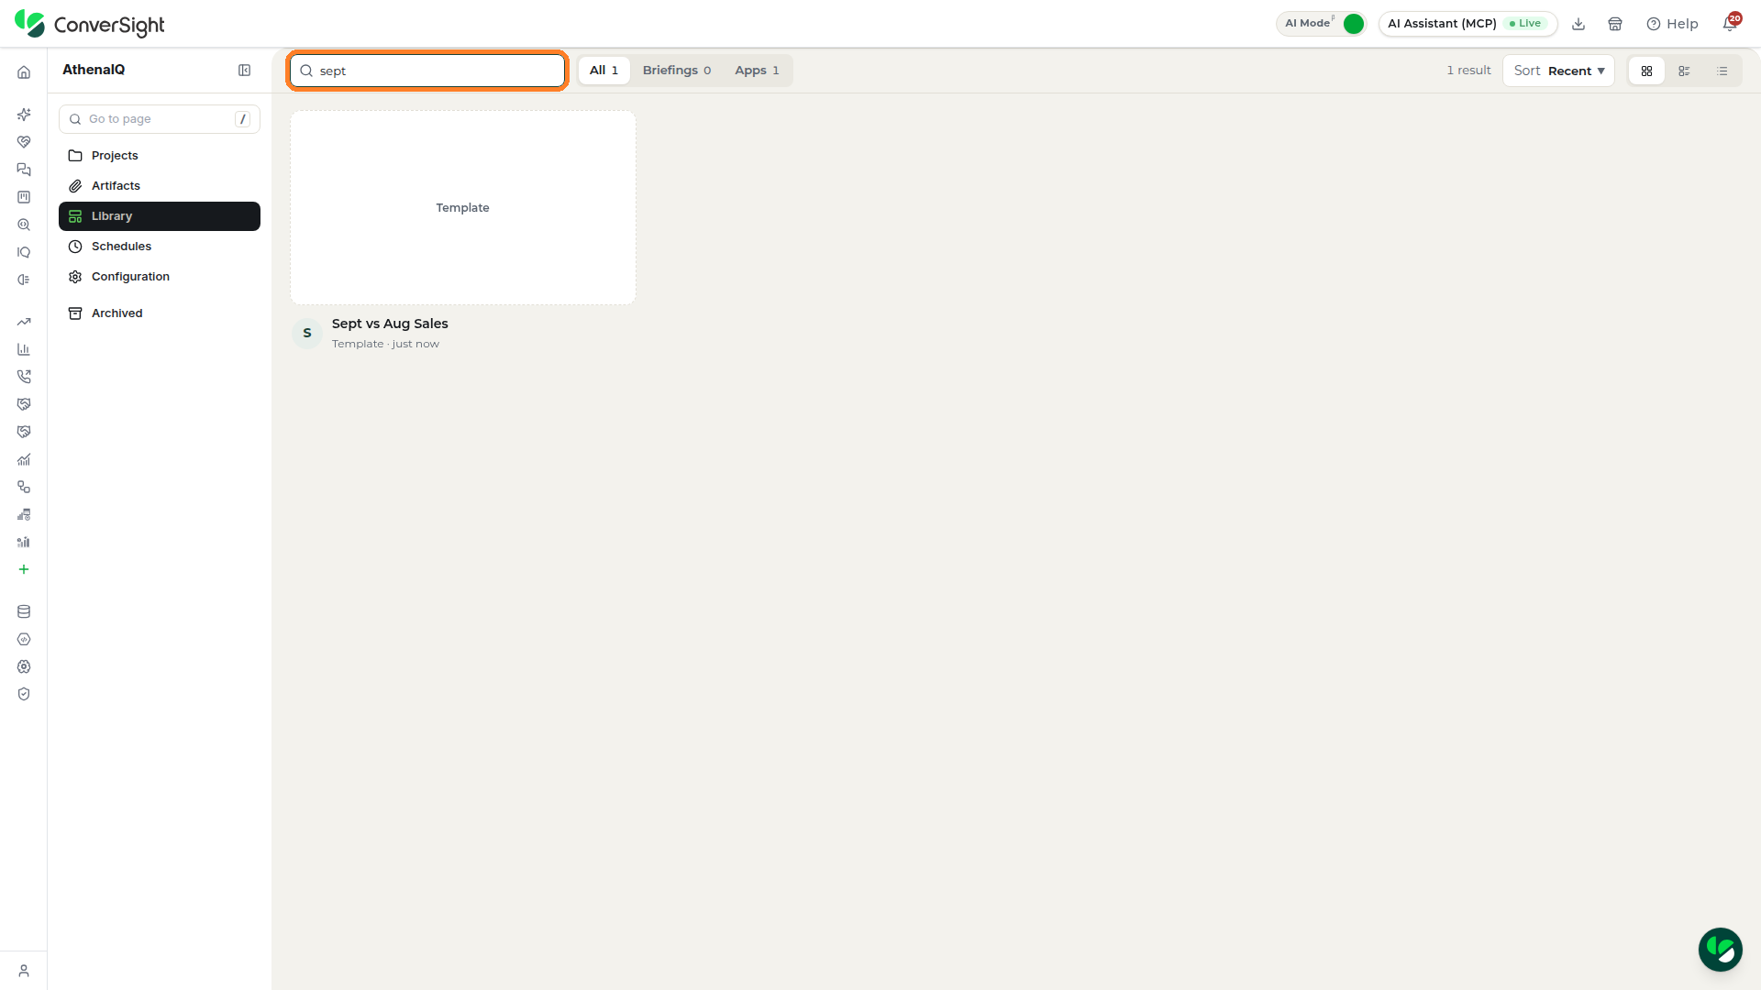The width and height of the screenshot is (1761, 990).
Task: Select the All 1 filter tab
Action: click(x=604, y=71)
